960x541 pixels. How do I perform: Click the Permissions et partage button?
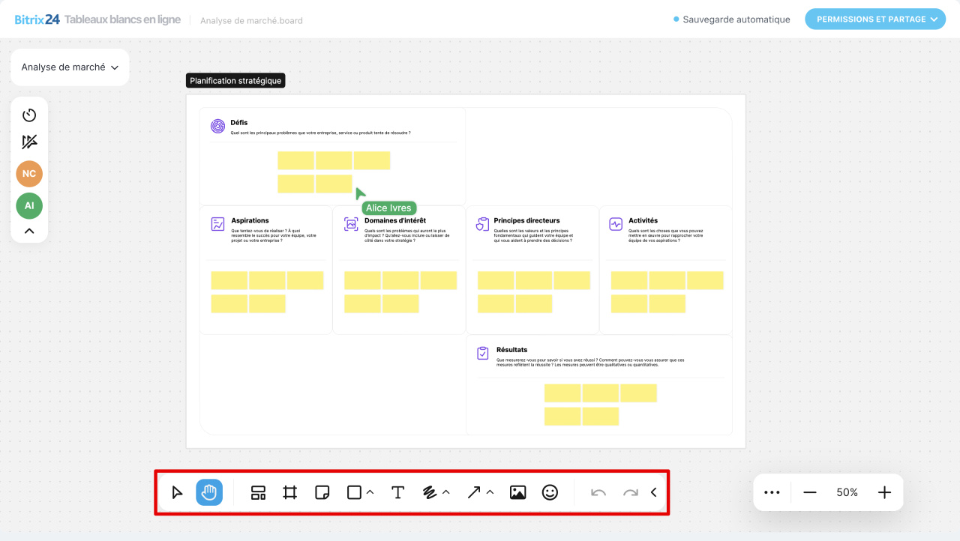tap(874, 19)
